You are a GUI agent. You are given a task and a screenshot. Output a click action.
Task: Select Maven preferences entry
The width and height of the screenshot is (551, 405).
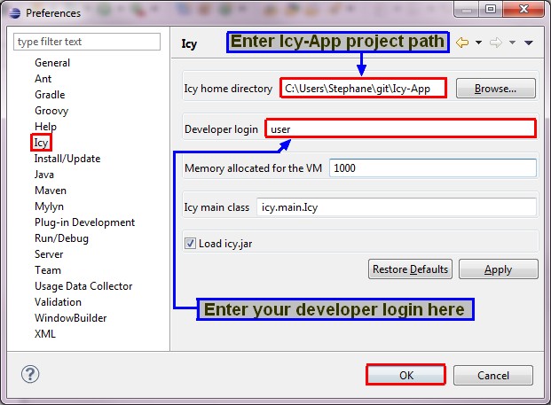(51, 191)
